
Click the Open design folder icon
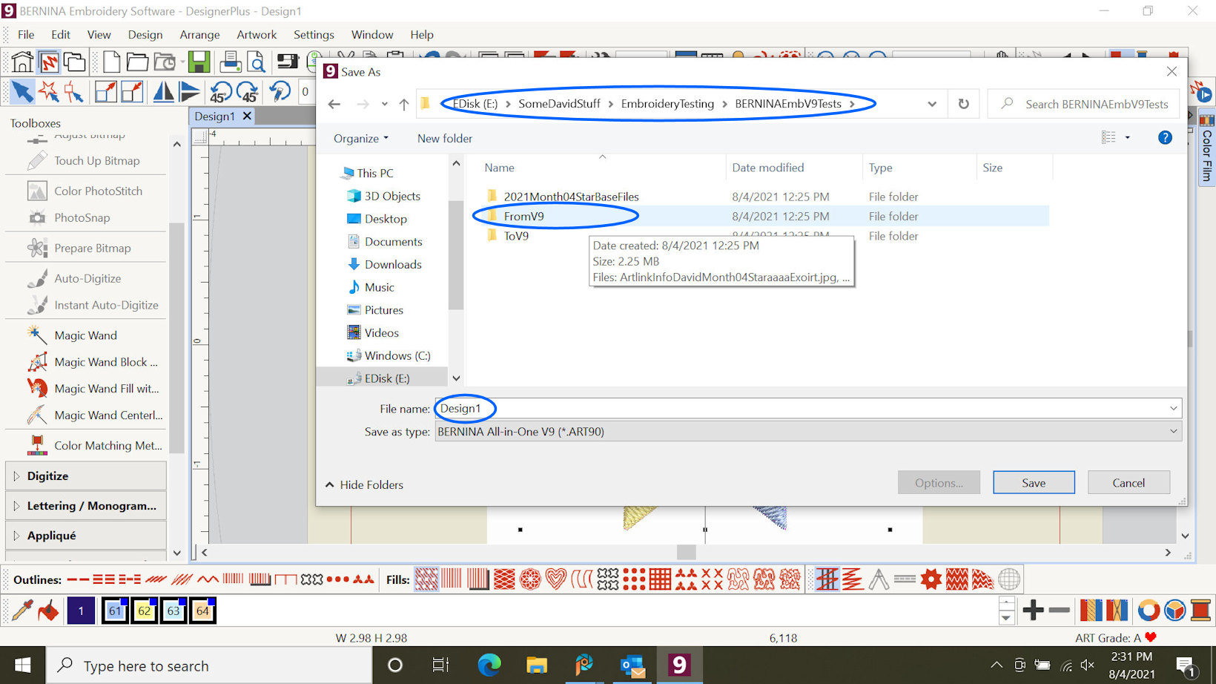(137, 62)
